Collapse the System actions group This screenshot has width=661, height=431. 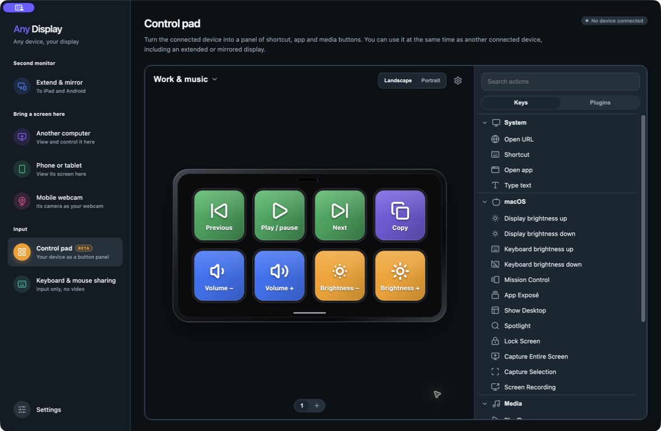coord(485,123)
